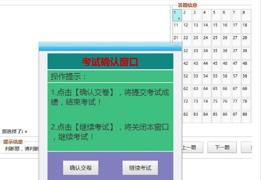Select question 1 in the answer grid
This screenshot has width=262, height=180.
(x=177, y=15)
